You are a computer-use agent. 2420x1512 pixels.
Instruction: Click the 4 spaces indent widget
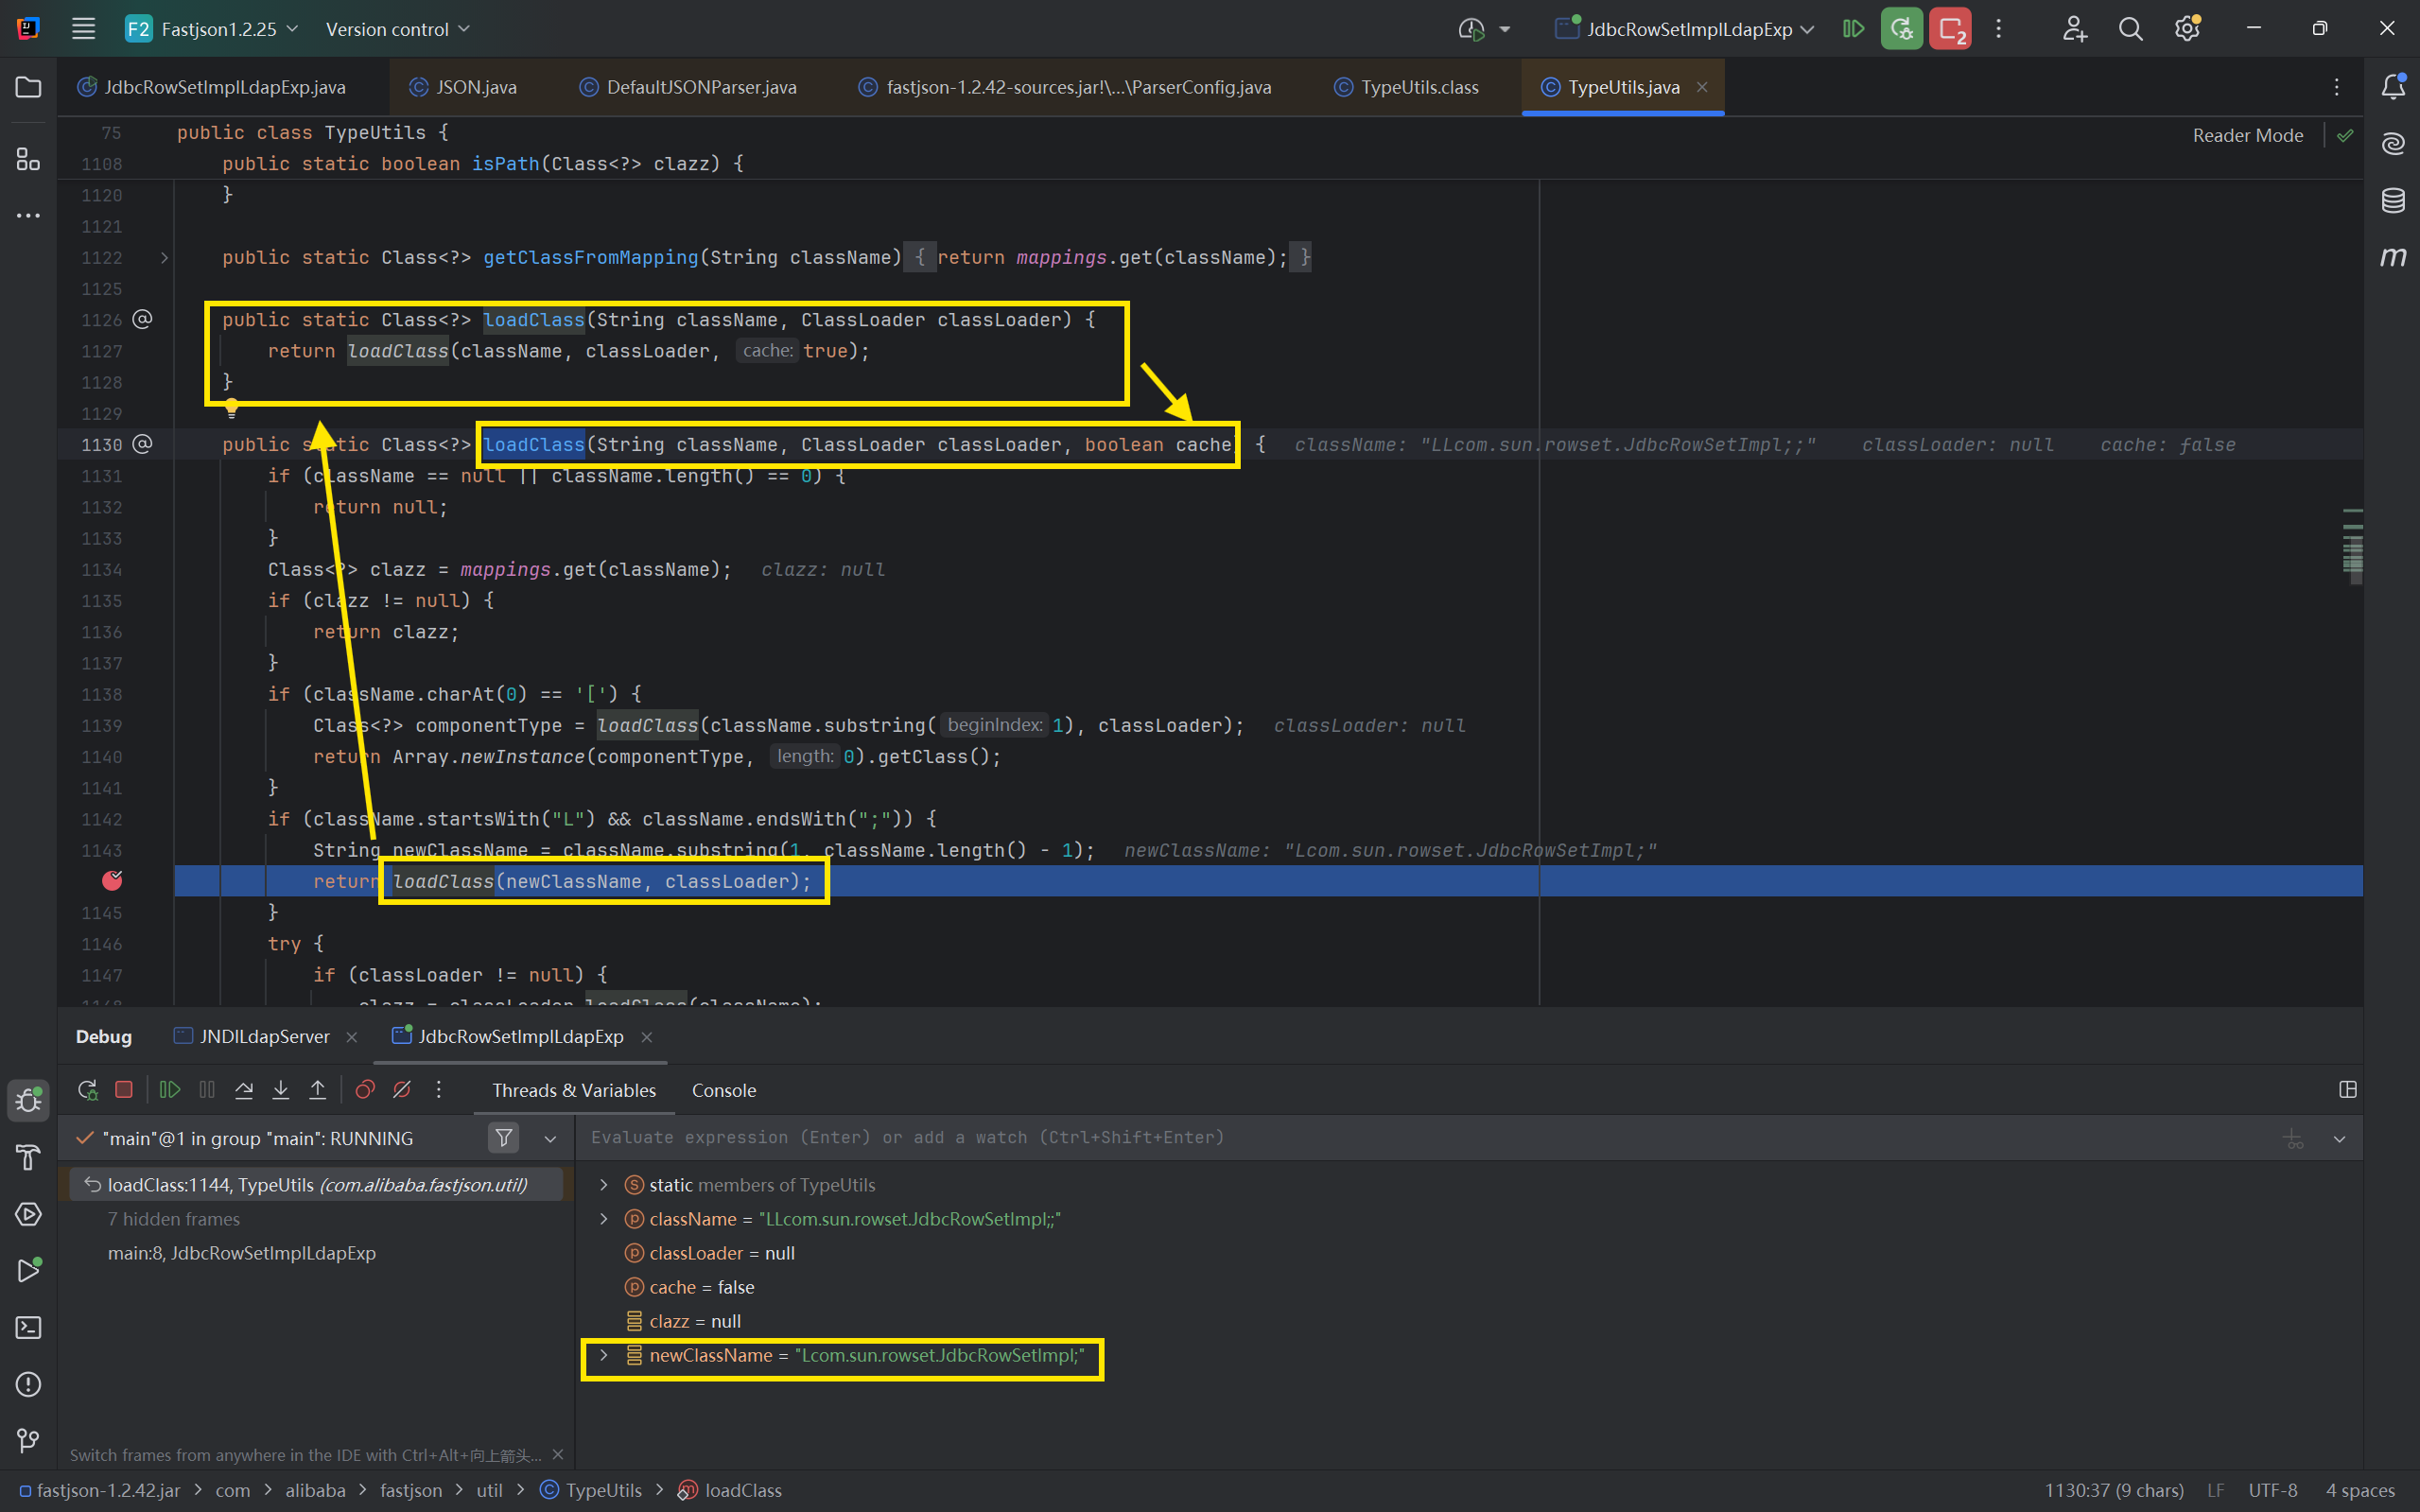coord(2359,1490)
